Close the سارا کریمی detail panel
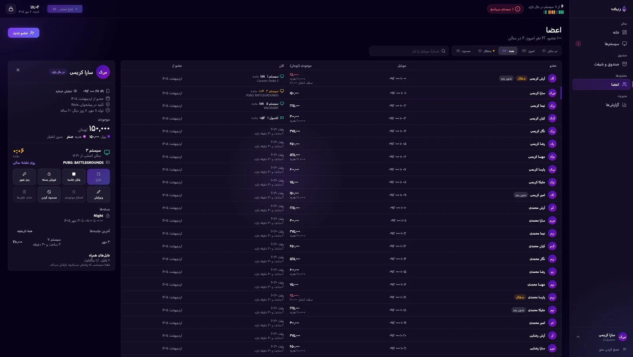633x357 pixels. click(18, 70)
